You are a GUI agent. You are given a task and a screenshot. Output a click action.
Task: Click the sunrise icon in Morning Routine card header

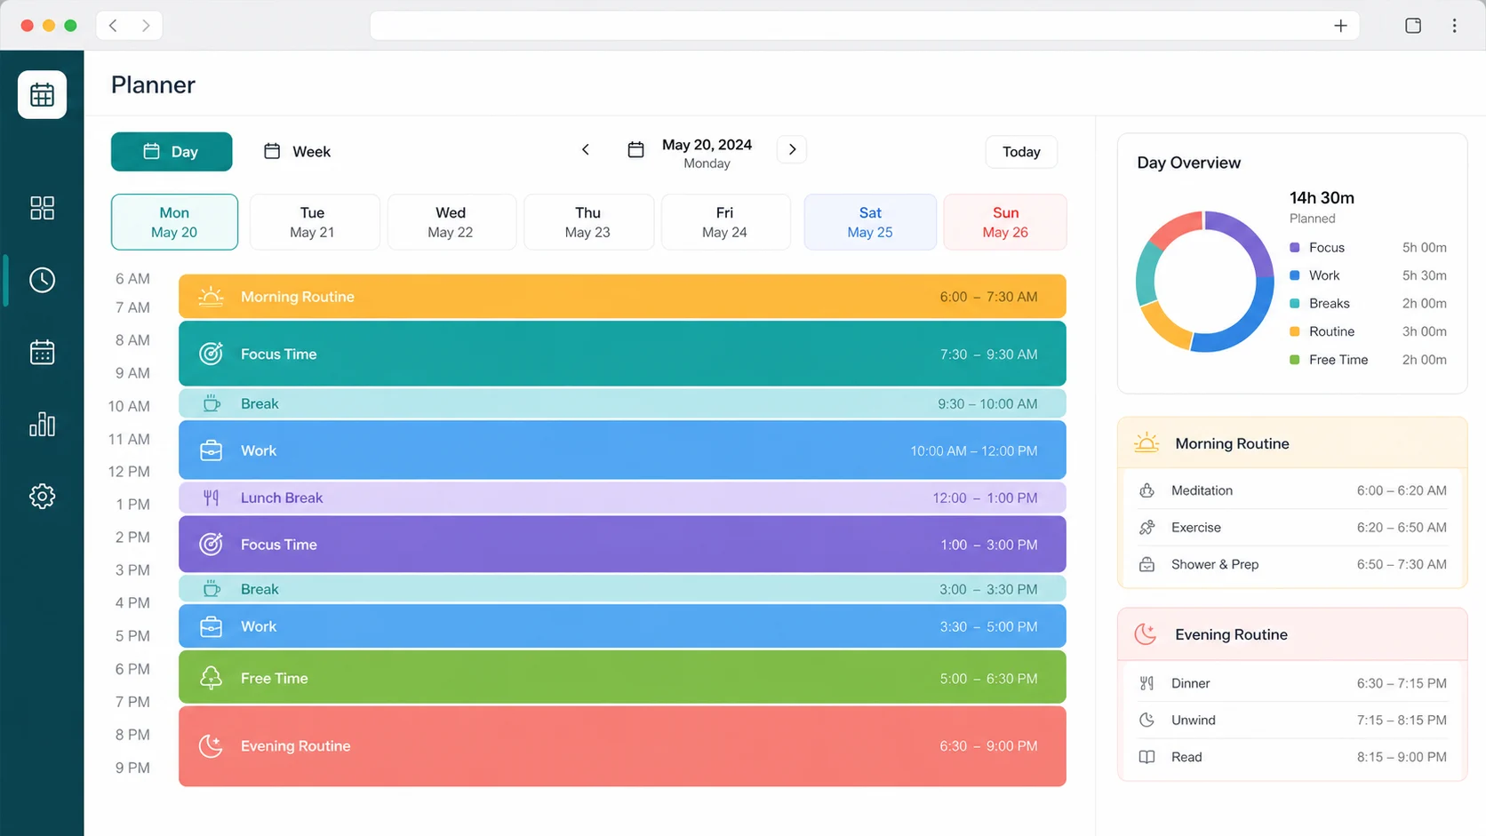tap(1146, 442)
